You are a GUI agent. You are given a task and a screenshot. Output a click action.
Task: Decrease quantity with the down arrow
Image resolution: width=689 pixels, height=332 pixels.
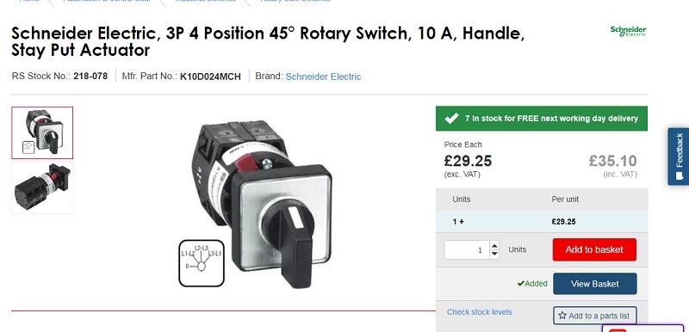click(x=494, y=254)
